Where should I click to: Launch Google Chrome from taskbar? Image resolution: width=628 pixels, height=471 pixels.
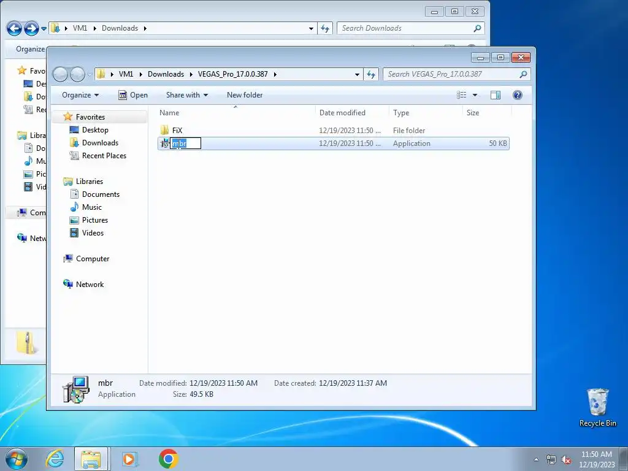pyautogui.click(x=168, y=459)
